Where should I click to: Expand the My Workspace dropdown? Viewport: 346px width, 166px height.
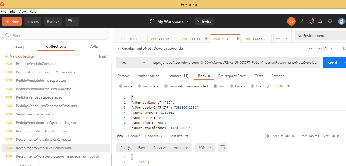[x=173, y=22]
